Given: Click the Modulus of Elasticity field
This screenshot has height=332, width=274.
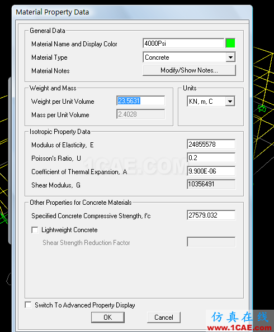Looking at the screenshot, I should click(x=211, y=144).
